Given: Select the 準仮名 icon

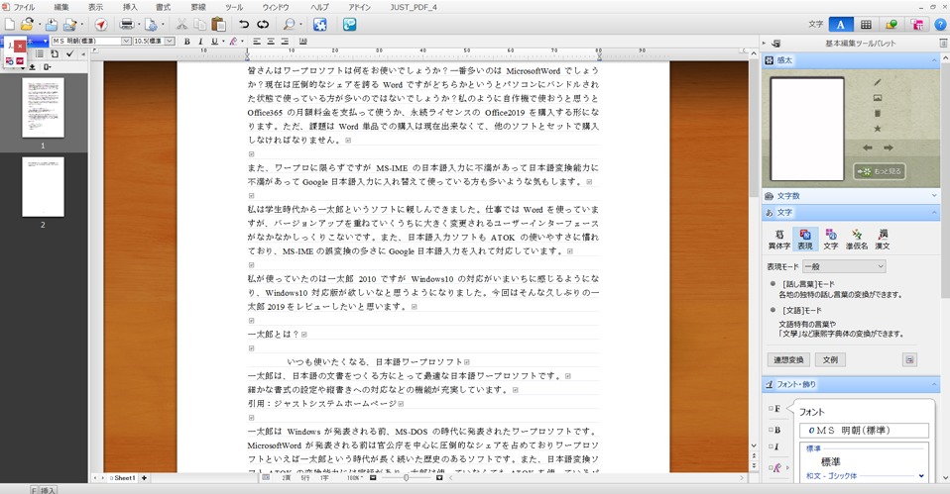Looking at the screenshot, I should [x=857, y=239].
